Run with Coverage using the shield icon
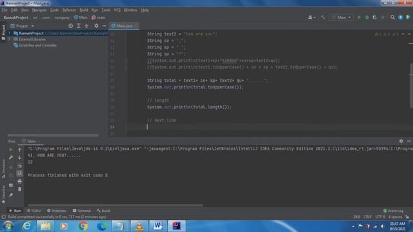The height and width of the screenshot is (232, 413). pos(374,17)
